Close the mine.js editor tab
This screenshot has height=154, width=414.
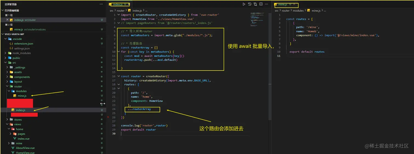pos(294,4)
